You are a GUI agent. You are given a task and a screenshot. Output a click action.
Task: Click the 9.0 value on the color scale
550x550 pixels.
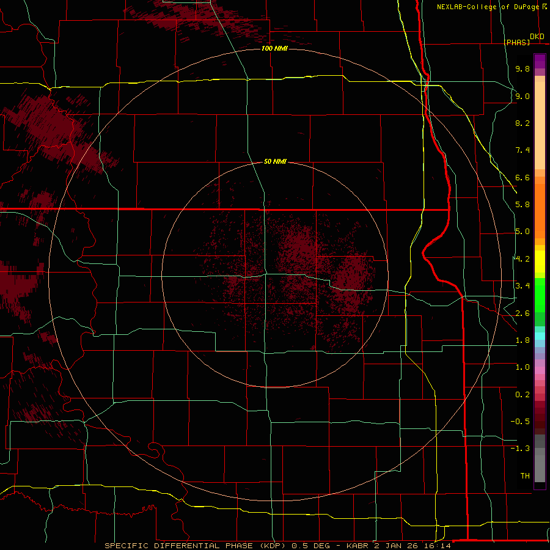(522, 96)
